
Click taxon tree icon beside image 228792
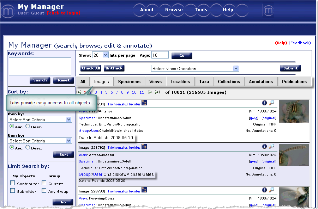(x=144, y=146)
